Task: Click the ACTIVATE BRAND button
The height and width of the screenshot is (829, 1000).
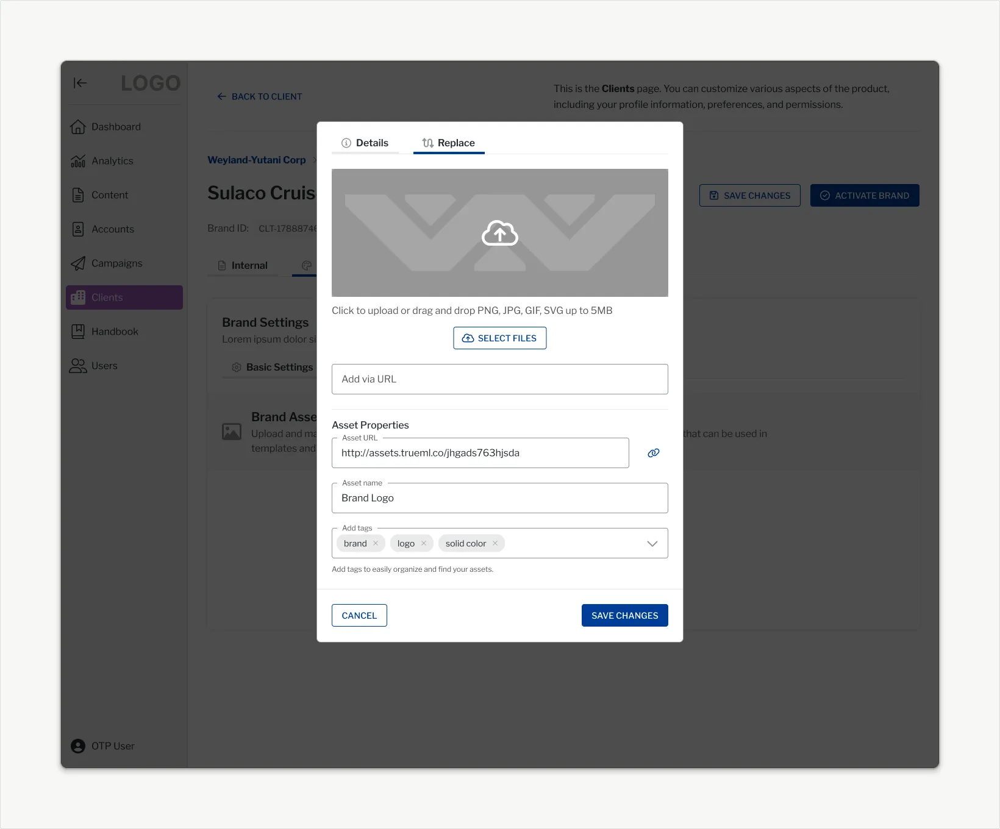Action: (865, 196)
